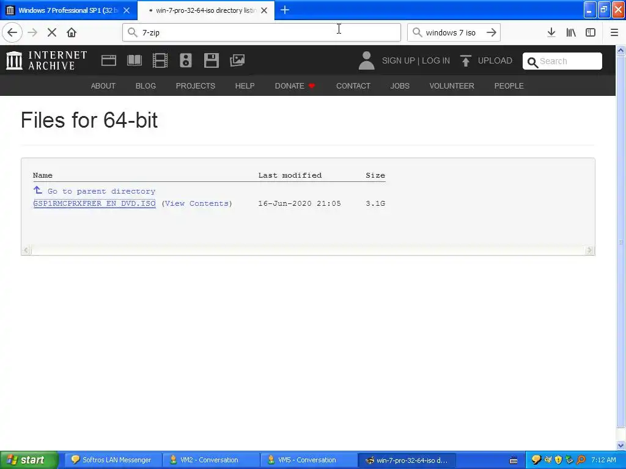This screenshot has width=626, height=469.
Task: Open the PROJECTS menu item
Action: click(x=196, y=85)
